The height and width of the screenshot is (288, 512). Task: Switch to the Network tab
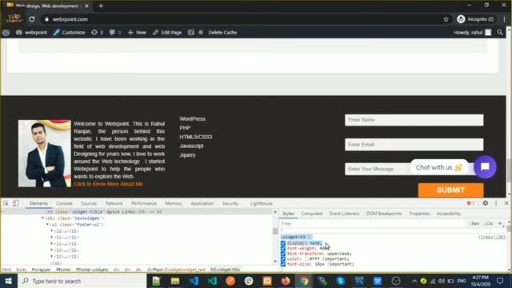[114, 203]
